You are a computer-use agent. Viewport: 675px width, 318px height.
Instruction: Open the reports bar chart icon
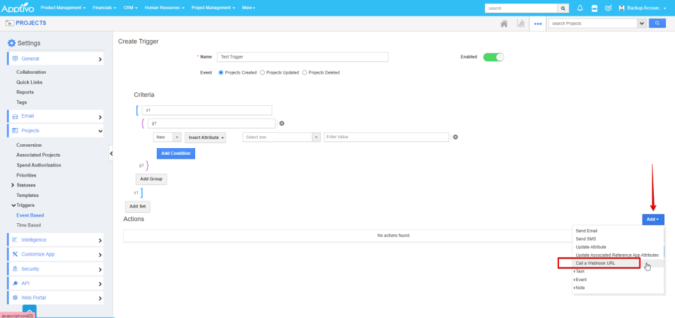click(x=521, y=23)
